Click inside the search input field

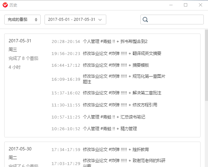pos(172,20)
